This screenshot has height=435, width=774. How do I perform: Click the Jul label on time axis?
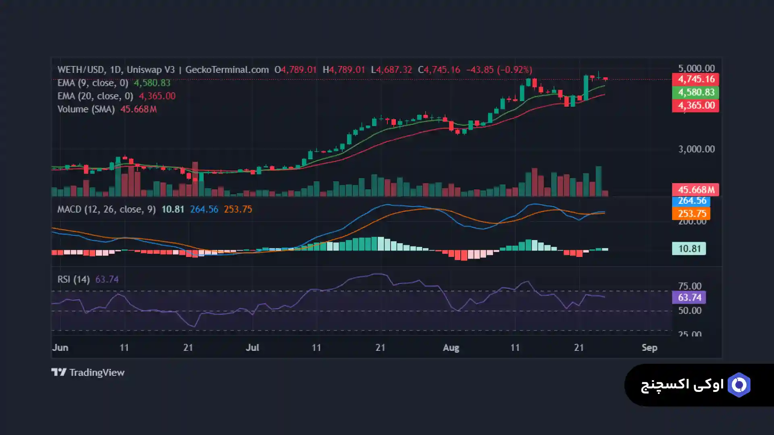click(252, 348)
